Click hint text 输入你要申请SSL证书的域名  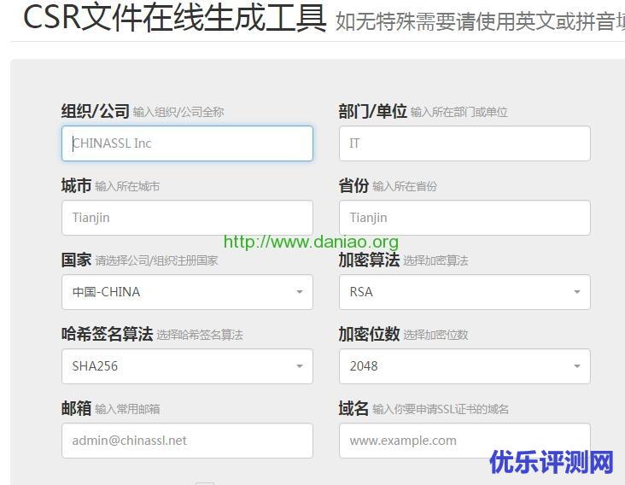click(x=441, y=409)
